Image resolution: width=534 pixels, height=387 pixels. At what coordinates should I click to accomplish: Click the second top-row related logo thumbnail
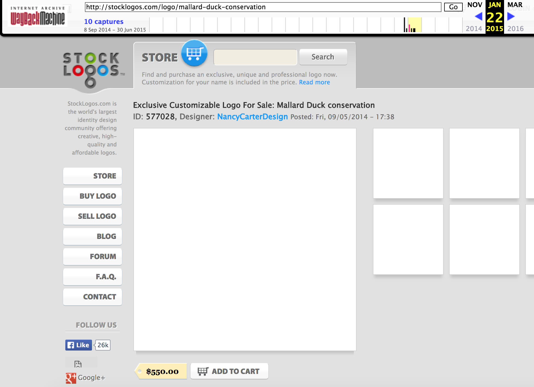tap(484, 163)
